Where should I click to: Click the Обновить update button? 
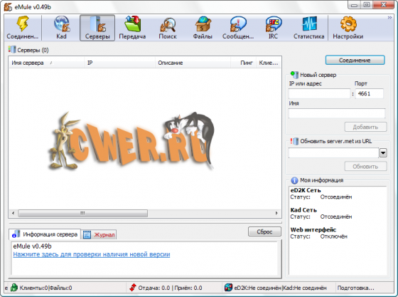365,167
